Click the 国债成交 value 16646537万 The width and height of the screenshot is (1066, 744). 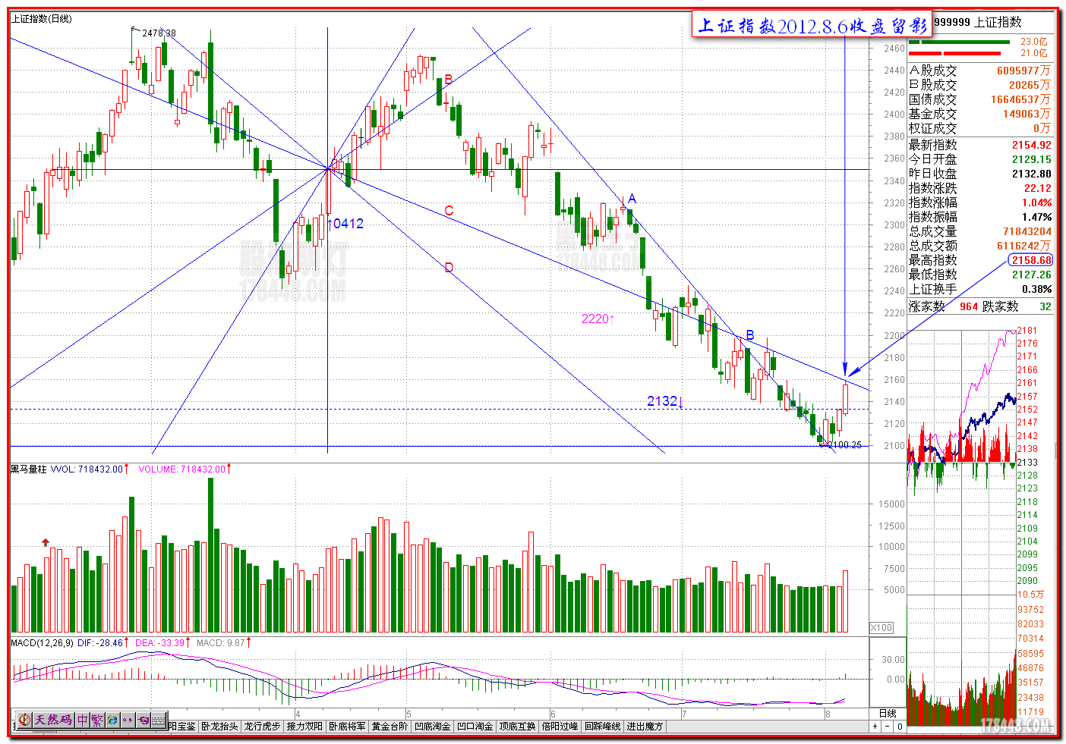1021,99
